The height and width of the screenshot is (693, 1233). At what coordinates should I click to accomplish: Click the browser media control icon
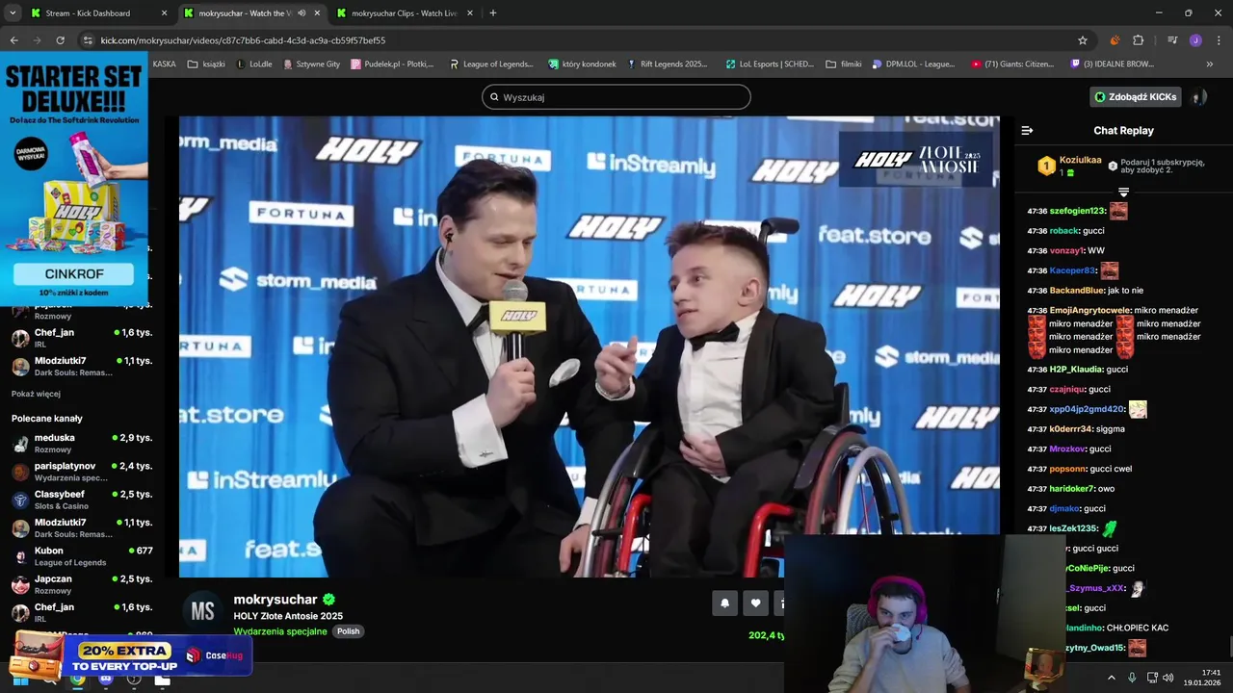click(1172, 40)
